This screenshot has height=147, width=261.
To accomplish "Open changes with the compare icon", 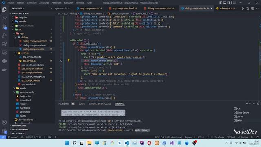I will (x=248, y=9).
